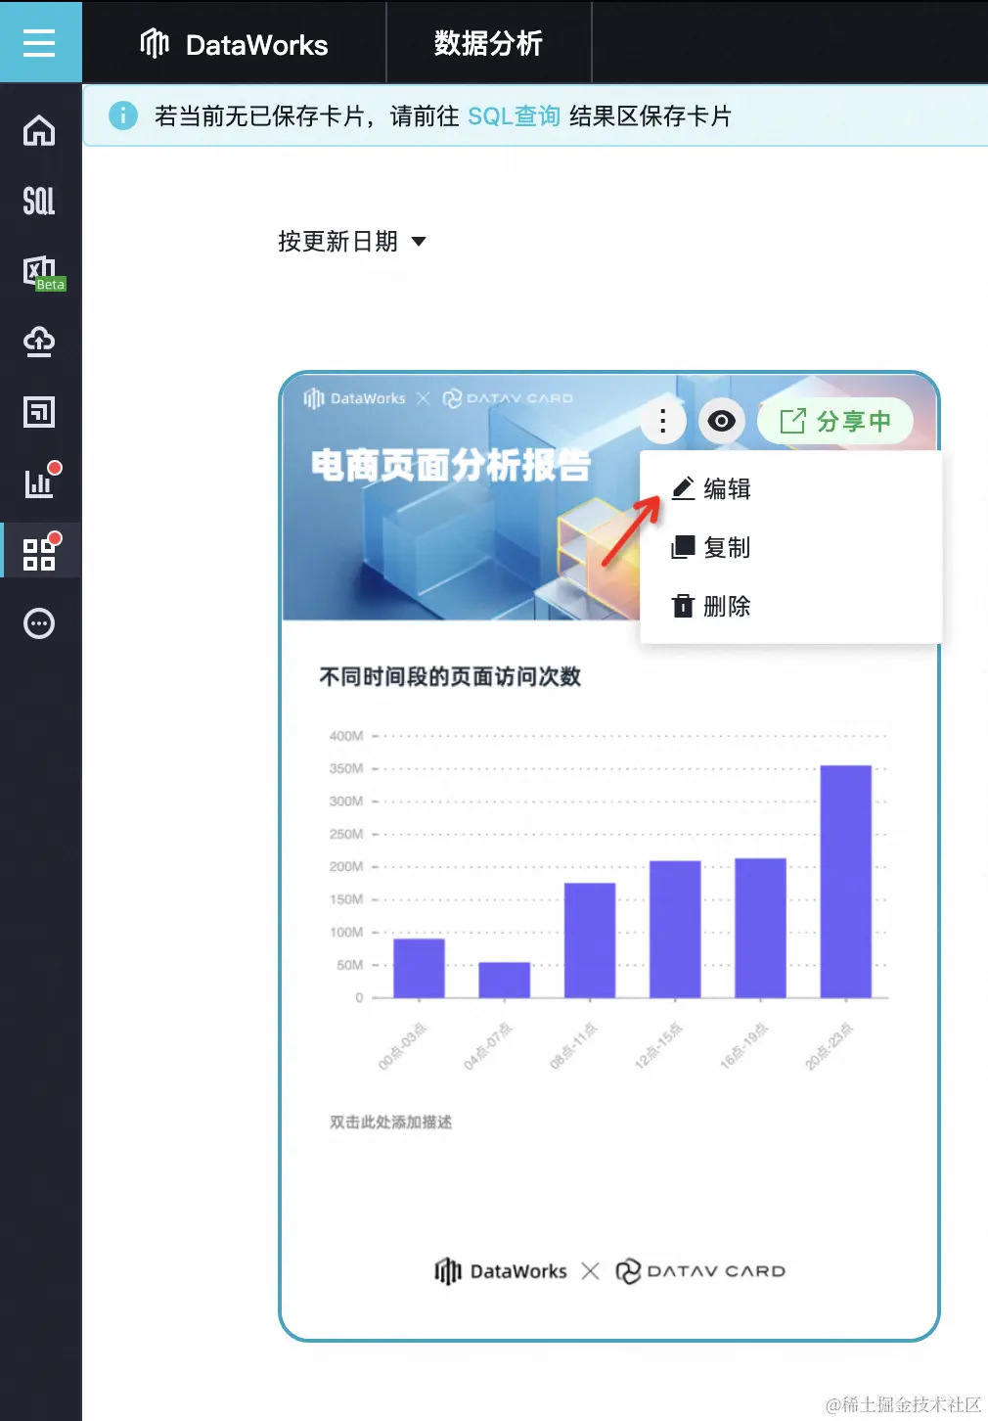
Task: Open bar chart report sidebar icon
Action: pyautogui.click(x=41, y=480)
